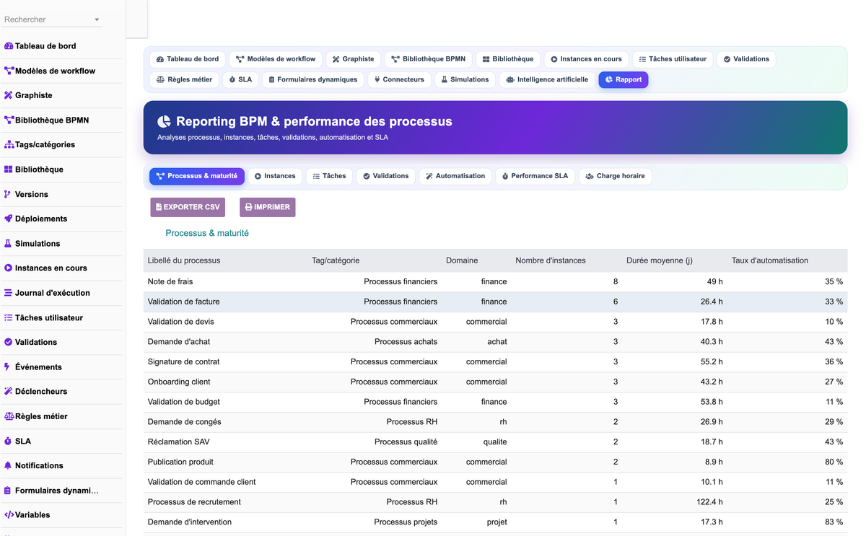
Task: Switch to the Instances report tab
Action: coord(275,176)
